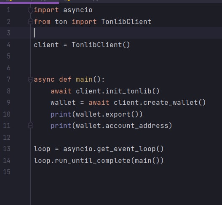Place cursor on TonlibClient in the import line
222x205 pixels.
(x=126, y=22)
